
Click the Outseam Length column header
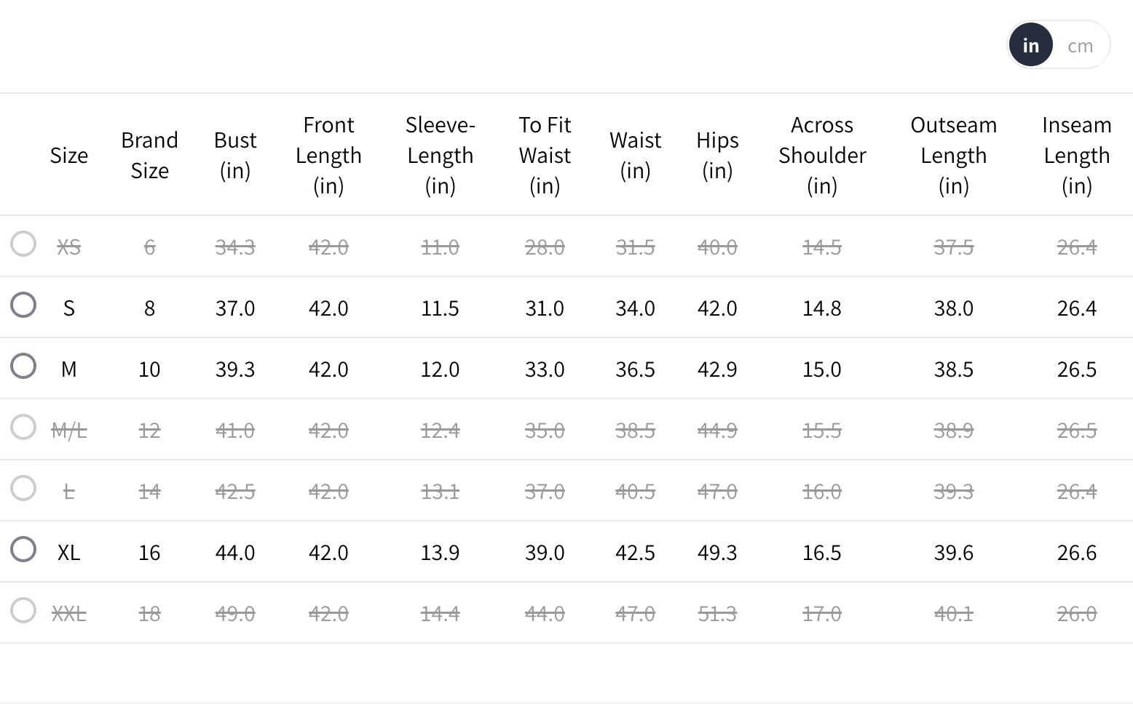(953, 155)
